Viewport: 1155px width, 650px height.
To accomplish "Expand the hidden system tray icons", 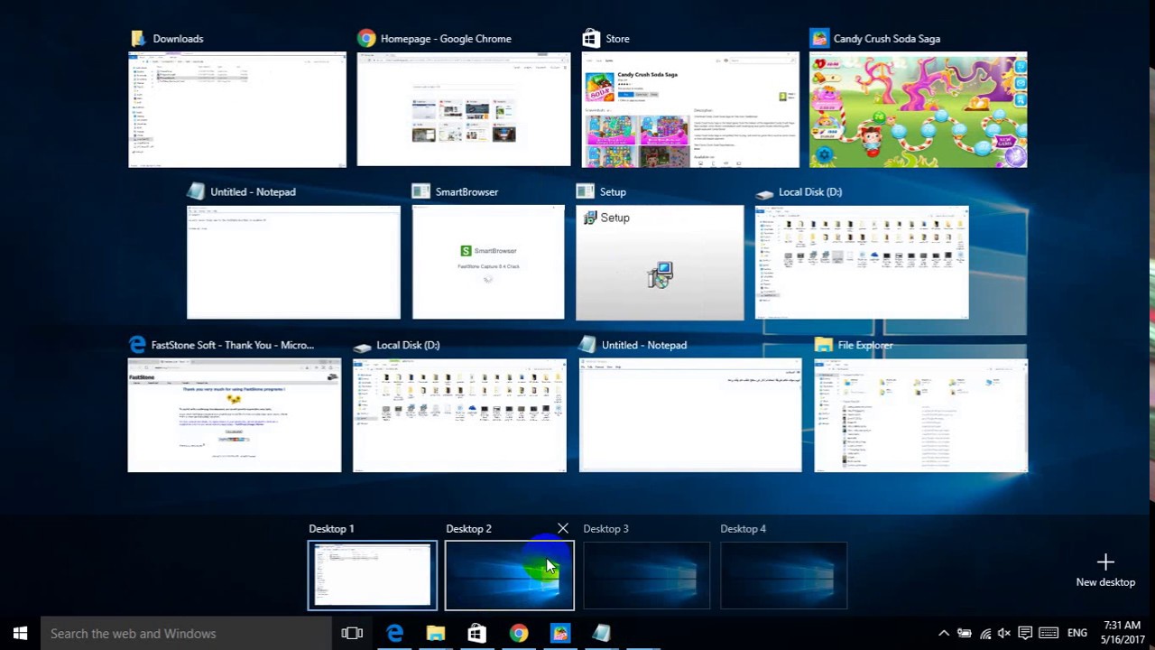I will [943, 634].
